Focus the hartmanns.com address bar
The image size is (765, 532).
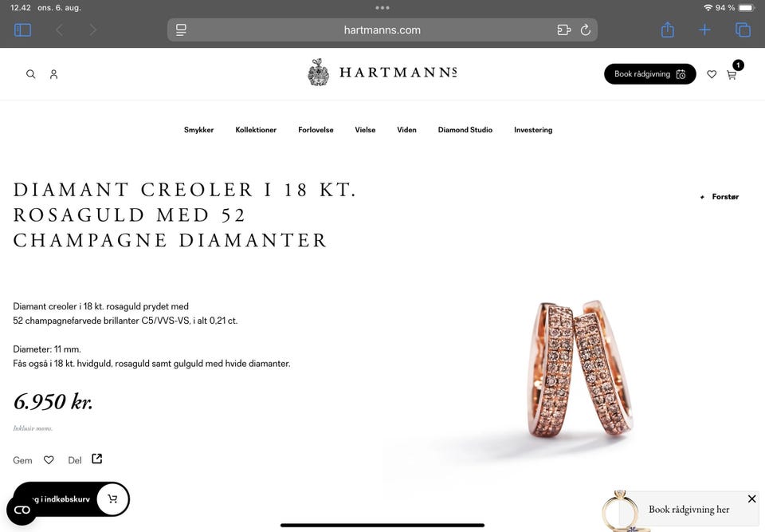click(382, 30)
